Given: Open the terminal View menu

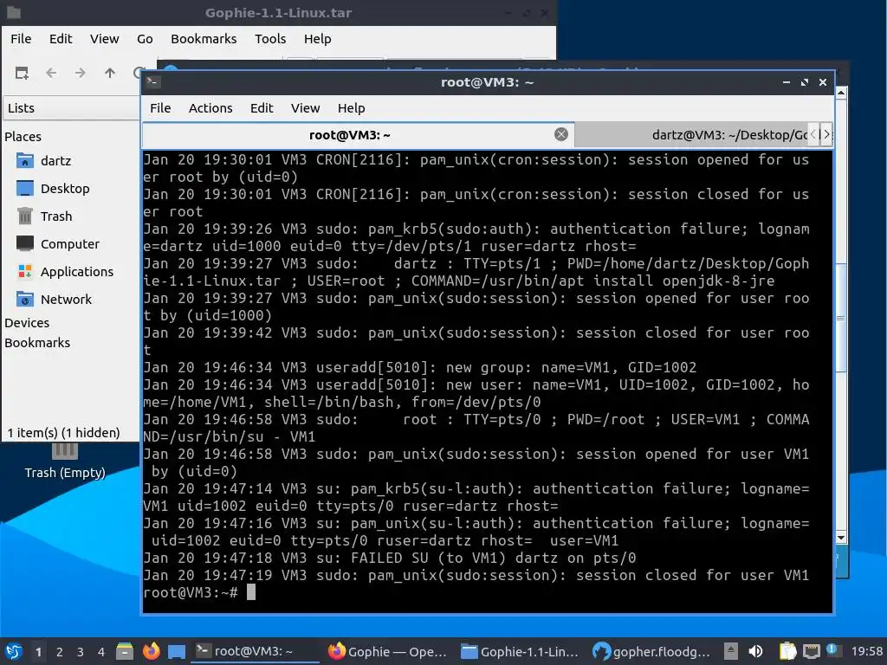Looking at the screenshot, I should pos(306,108).
